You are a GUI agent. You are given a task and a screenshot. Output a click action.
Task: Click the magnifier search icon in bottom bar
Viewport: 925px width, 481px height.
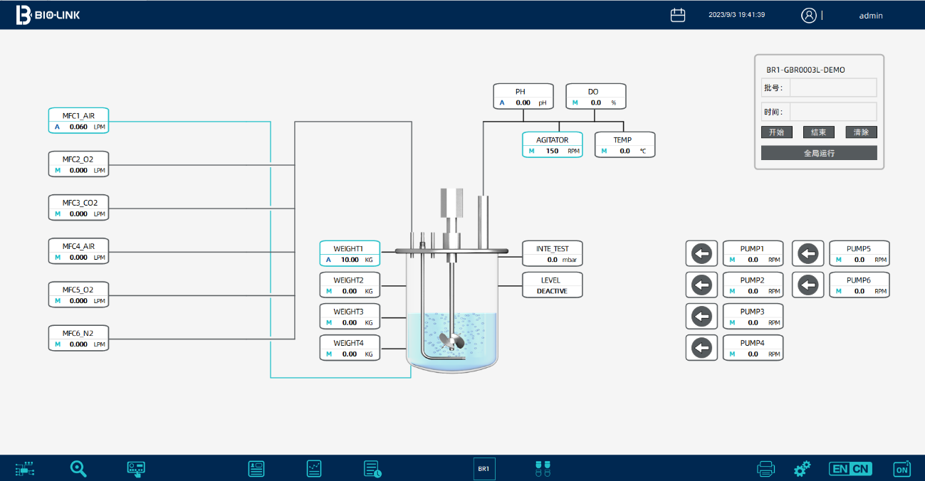[78, 468]
